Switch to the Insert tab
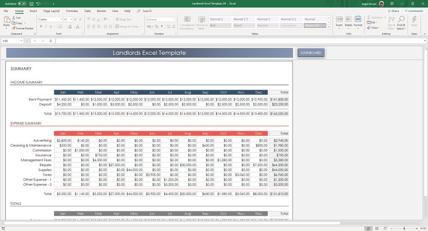428x231 pixels. tap(33, 11)
